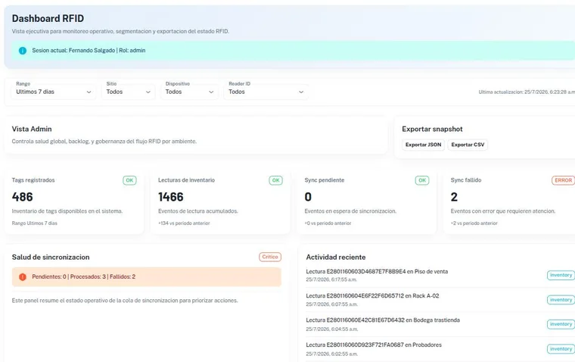Click the Dashboard RFID title
The width and height of the screenshot is (575, 362).
point(48,18)
